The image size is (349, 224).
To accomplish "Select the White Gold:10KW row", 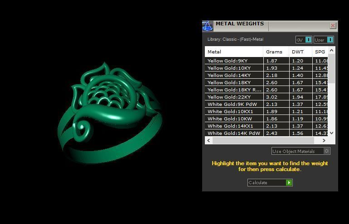I will click(266, 119).
